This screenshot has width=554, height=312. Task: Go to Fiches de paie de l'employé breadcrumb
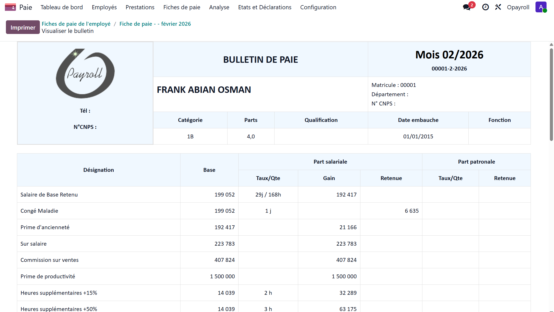[76, 24]
